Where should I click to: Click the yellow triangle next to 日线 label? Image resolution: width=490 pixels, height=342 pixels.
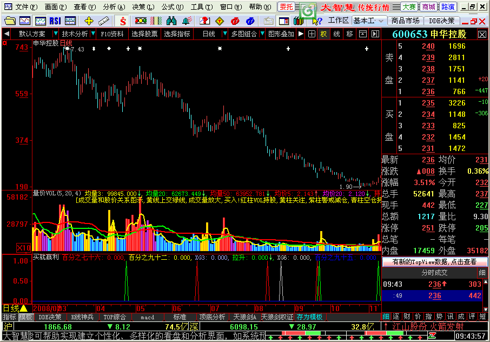[x=24, y=308]
